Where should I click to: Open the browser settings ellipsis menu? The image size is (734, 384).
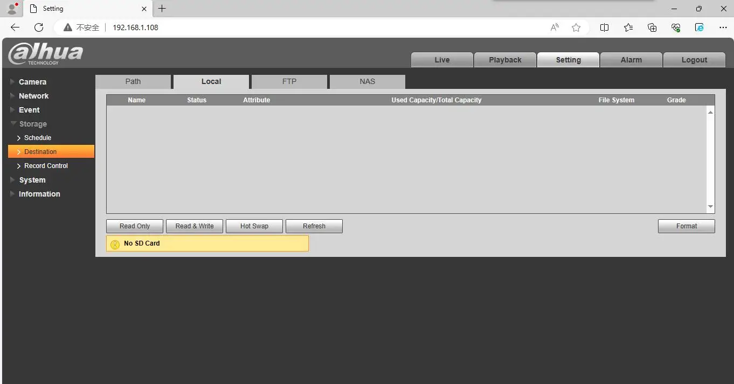click(x=723, y=27)
